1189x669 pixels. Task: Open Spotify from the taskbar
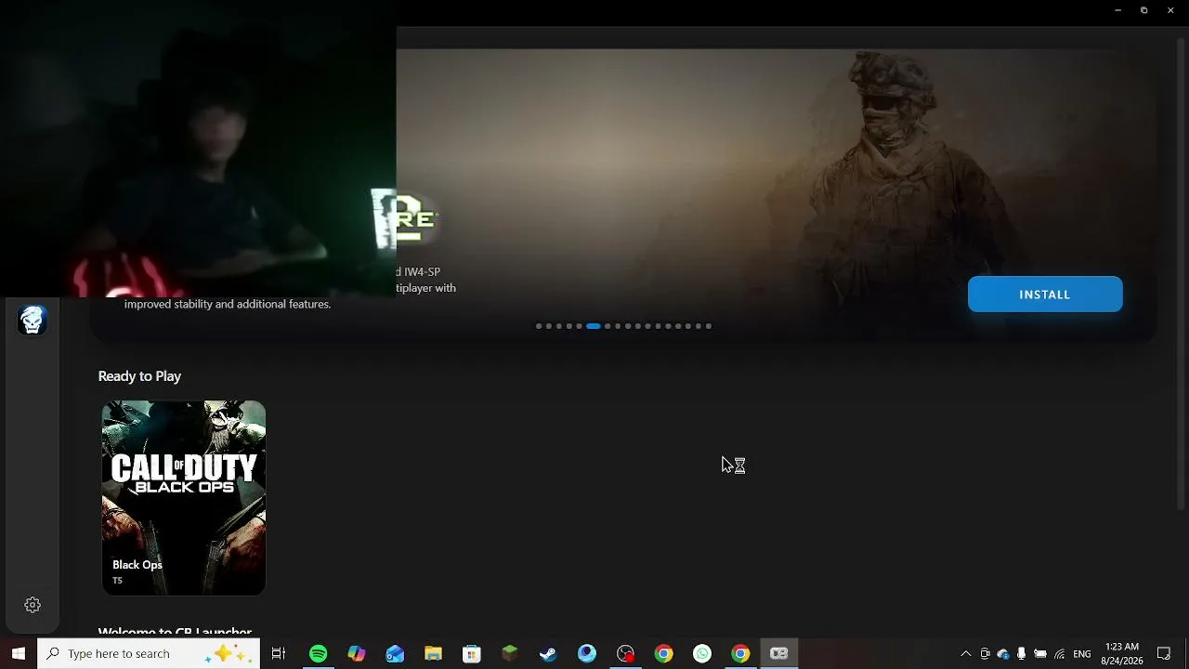click(318, 653)
